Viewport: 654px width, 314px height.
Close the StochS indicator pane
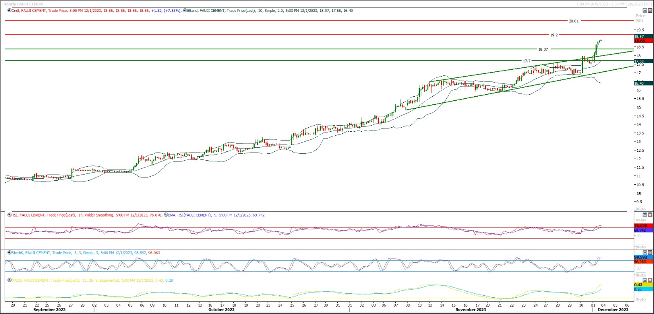point(650,253)
